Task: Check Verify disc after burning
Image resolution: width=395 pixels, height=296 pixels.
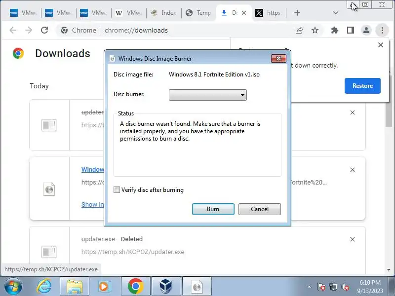Action: 117,190
